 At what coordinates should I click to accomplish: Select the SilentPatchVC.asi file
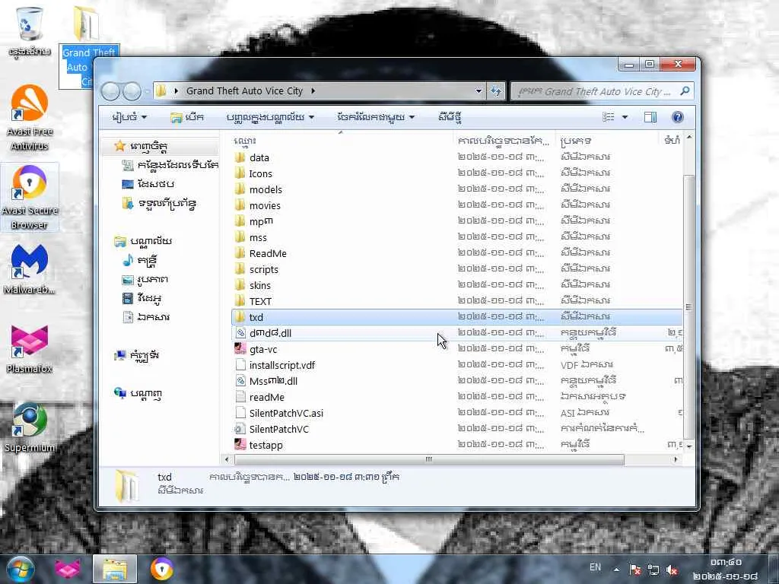(x=456, y=413)
